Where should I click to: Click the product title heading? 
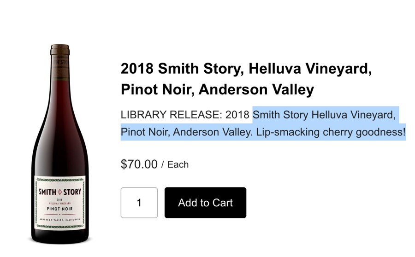tap(246, 79)
